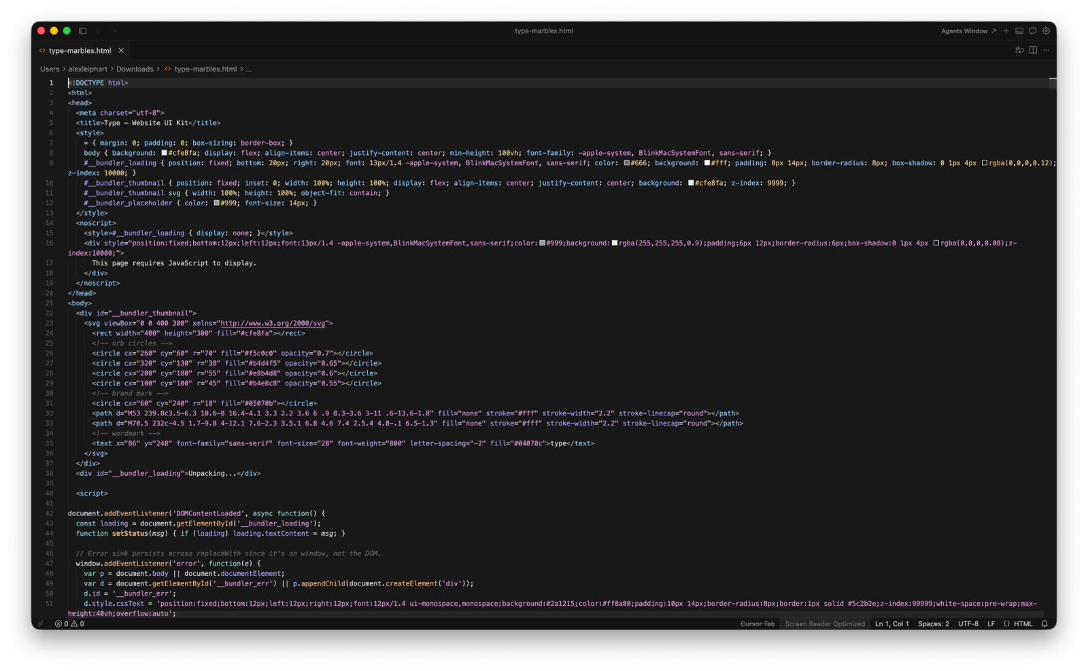Click the minimap scrollbar slider at top right
Image resolution: width=1088 pixels, height=671 pixels.
tap(1053, 80)
